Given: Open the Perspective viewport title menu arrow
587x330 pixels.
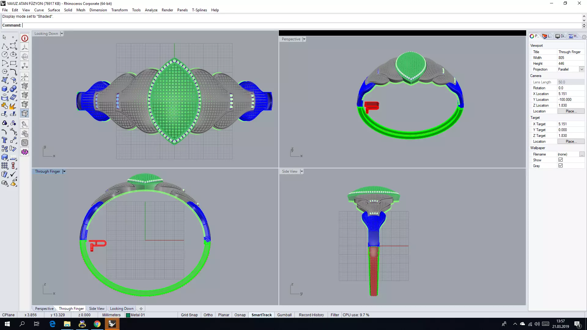Looking at the screenshot, I should click(x=304, y=39).
